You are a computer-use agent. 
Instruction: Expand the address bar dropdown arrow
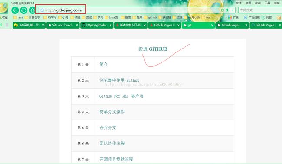click(x=233, y=10)
